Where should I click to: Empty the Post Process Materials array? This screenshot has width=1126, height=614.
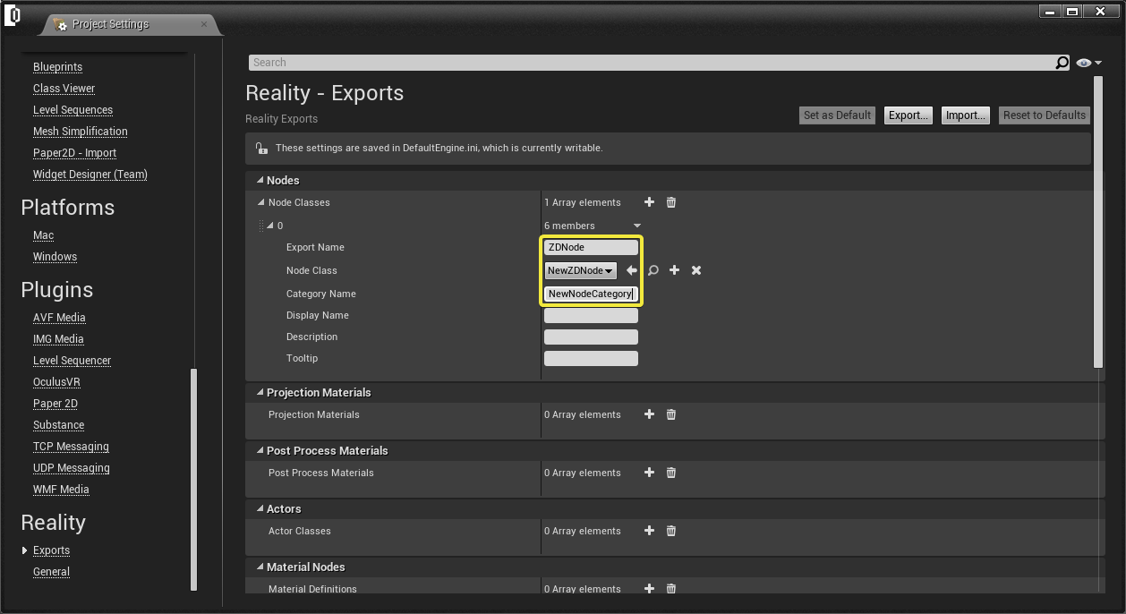coord(671,473)
